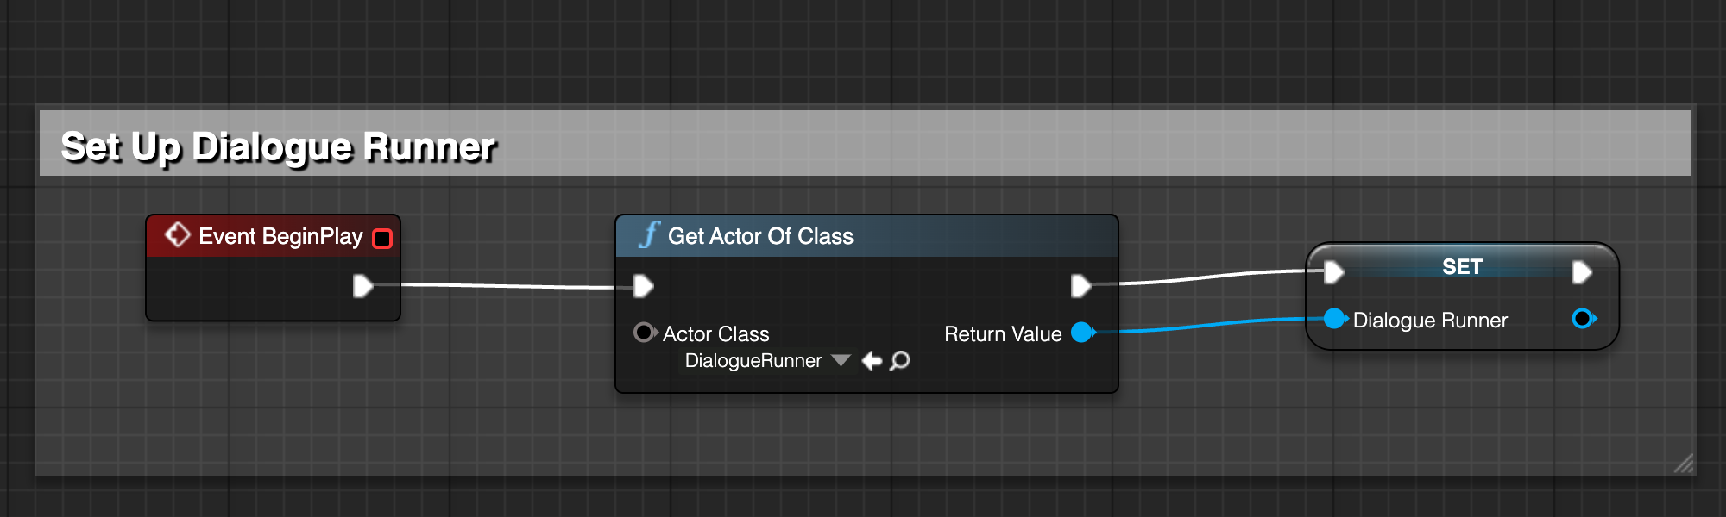Click the Dialogue Runner output pin on SET

1584,319
